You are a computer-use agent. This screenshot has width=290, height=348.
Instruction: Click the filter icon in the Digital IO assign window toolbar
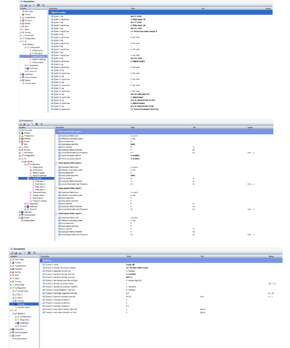(43, 5)
